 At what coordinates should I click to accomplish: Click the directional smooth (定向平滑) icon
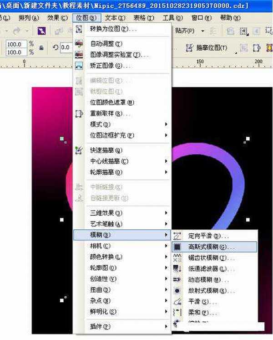(177, 236)
